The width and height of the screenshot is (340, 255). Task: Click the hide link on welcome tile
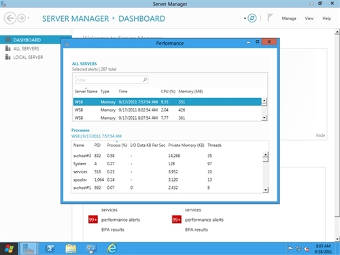pyautogui.click(x=320, y=135)
